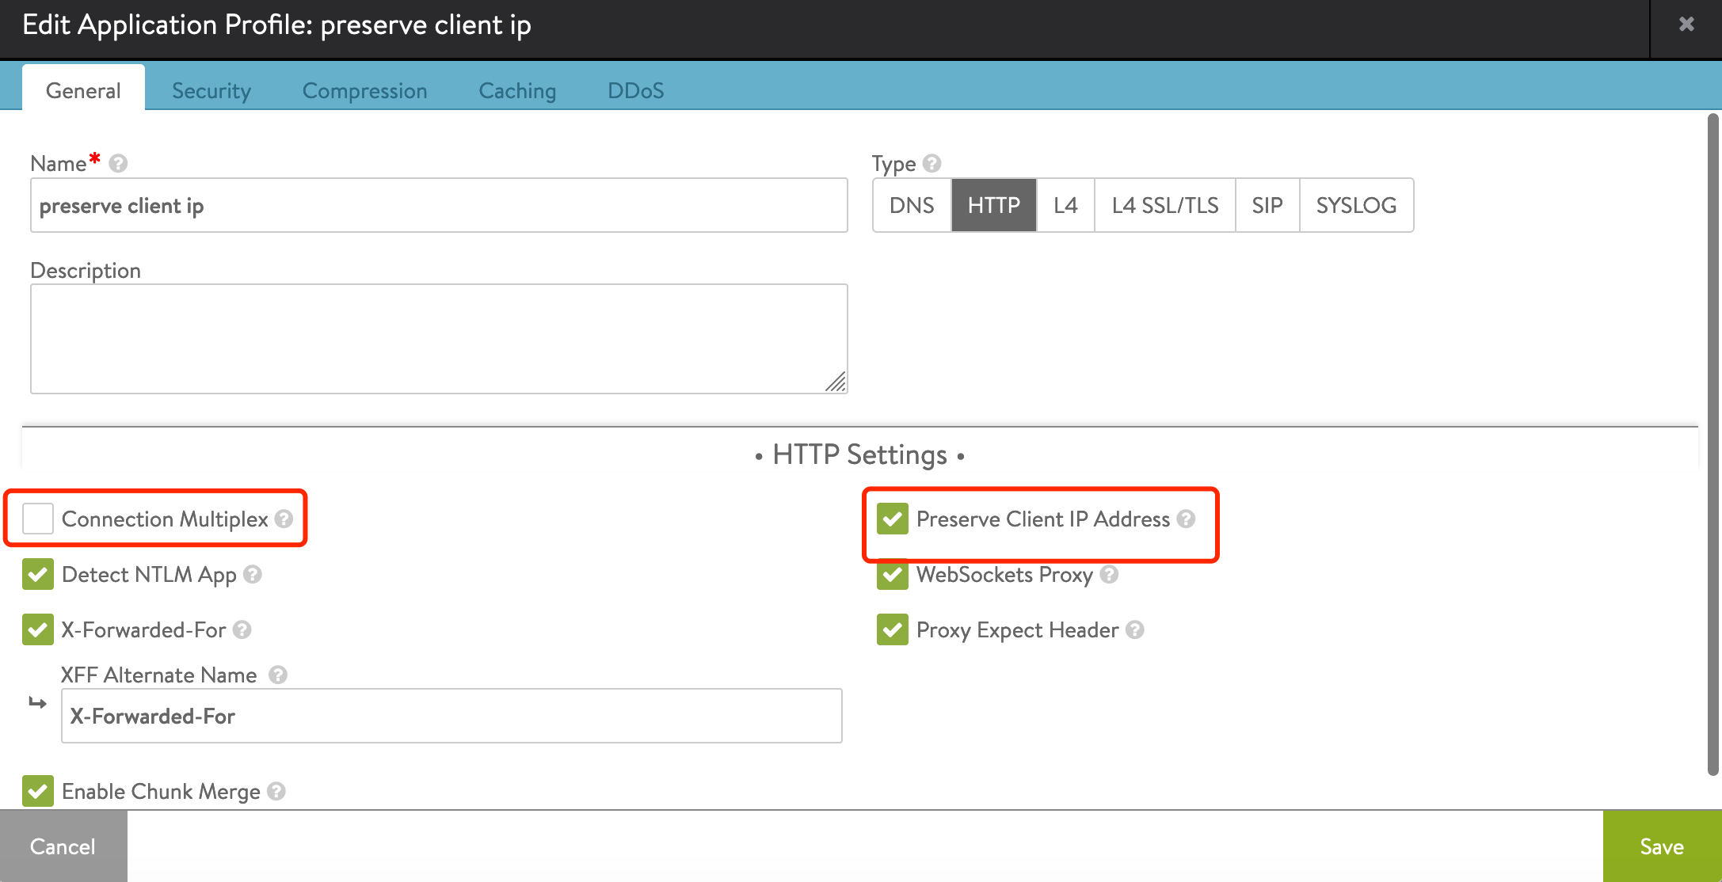Show help for X-Forwarded-For checkbox
This screenshot has height=882, width=1722.
tap(242, 629)
